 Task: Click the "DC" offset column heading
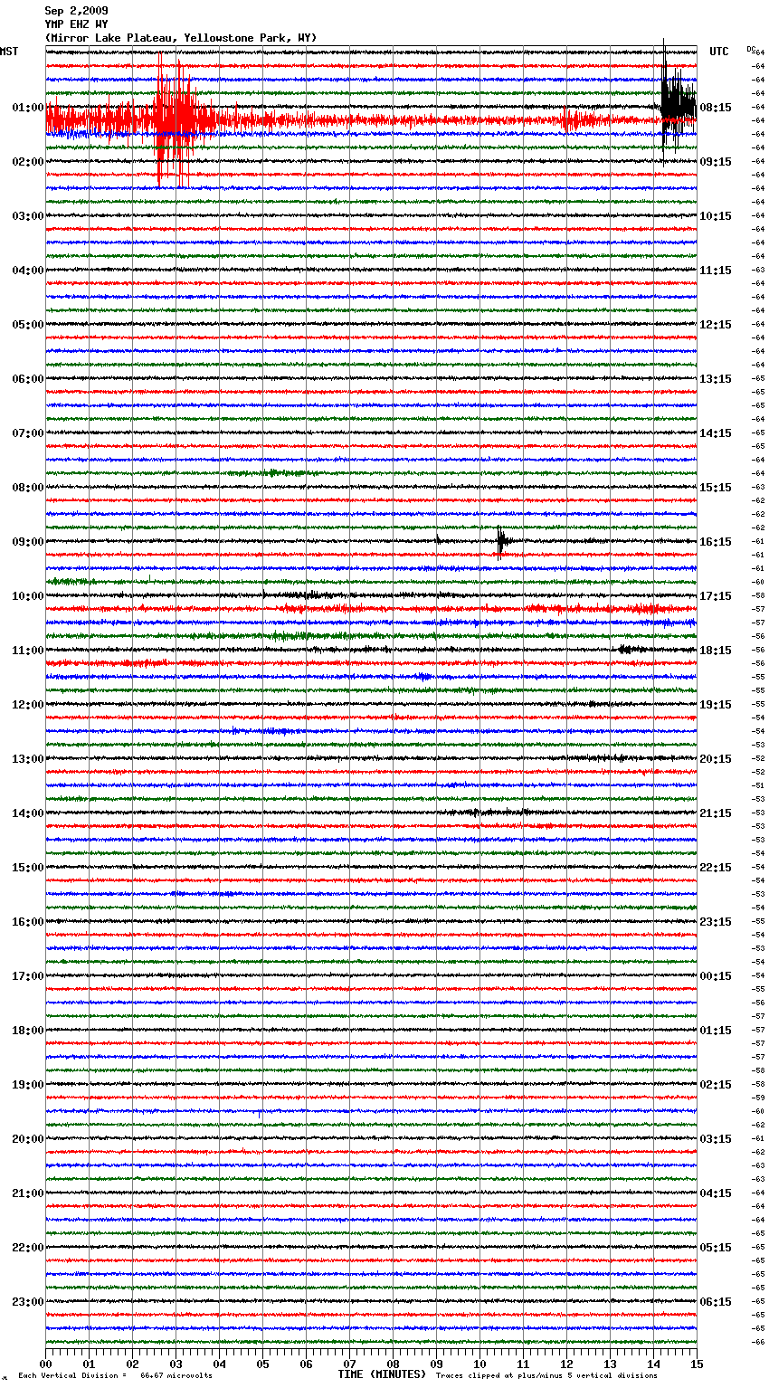(x=750, y=48)
